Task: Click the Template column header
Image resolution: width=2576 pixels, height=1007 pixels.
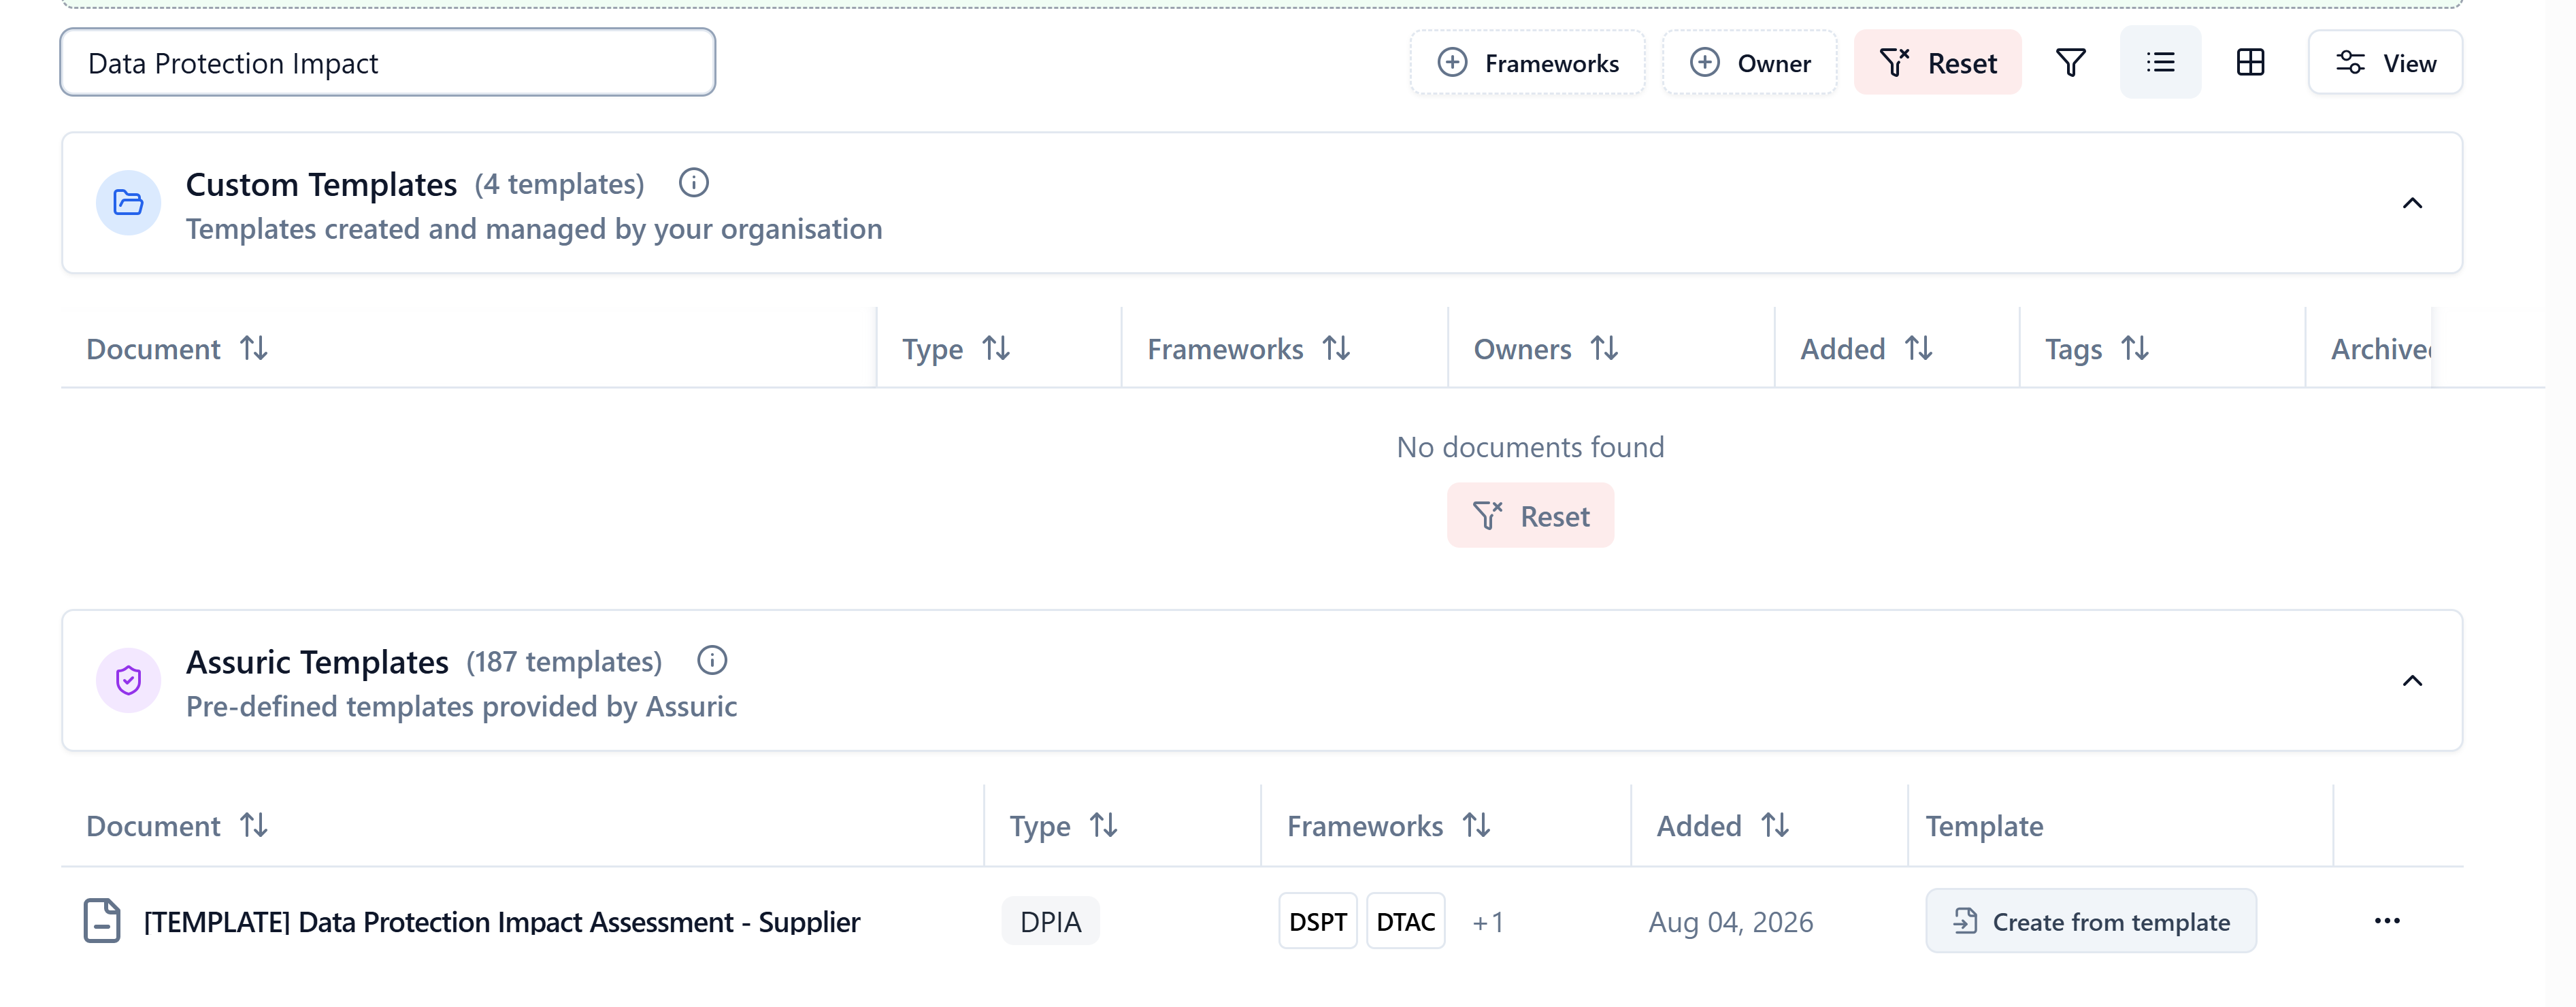Action: click(x=1984, y=826)
